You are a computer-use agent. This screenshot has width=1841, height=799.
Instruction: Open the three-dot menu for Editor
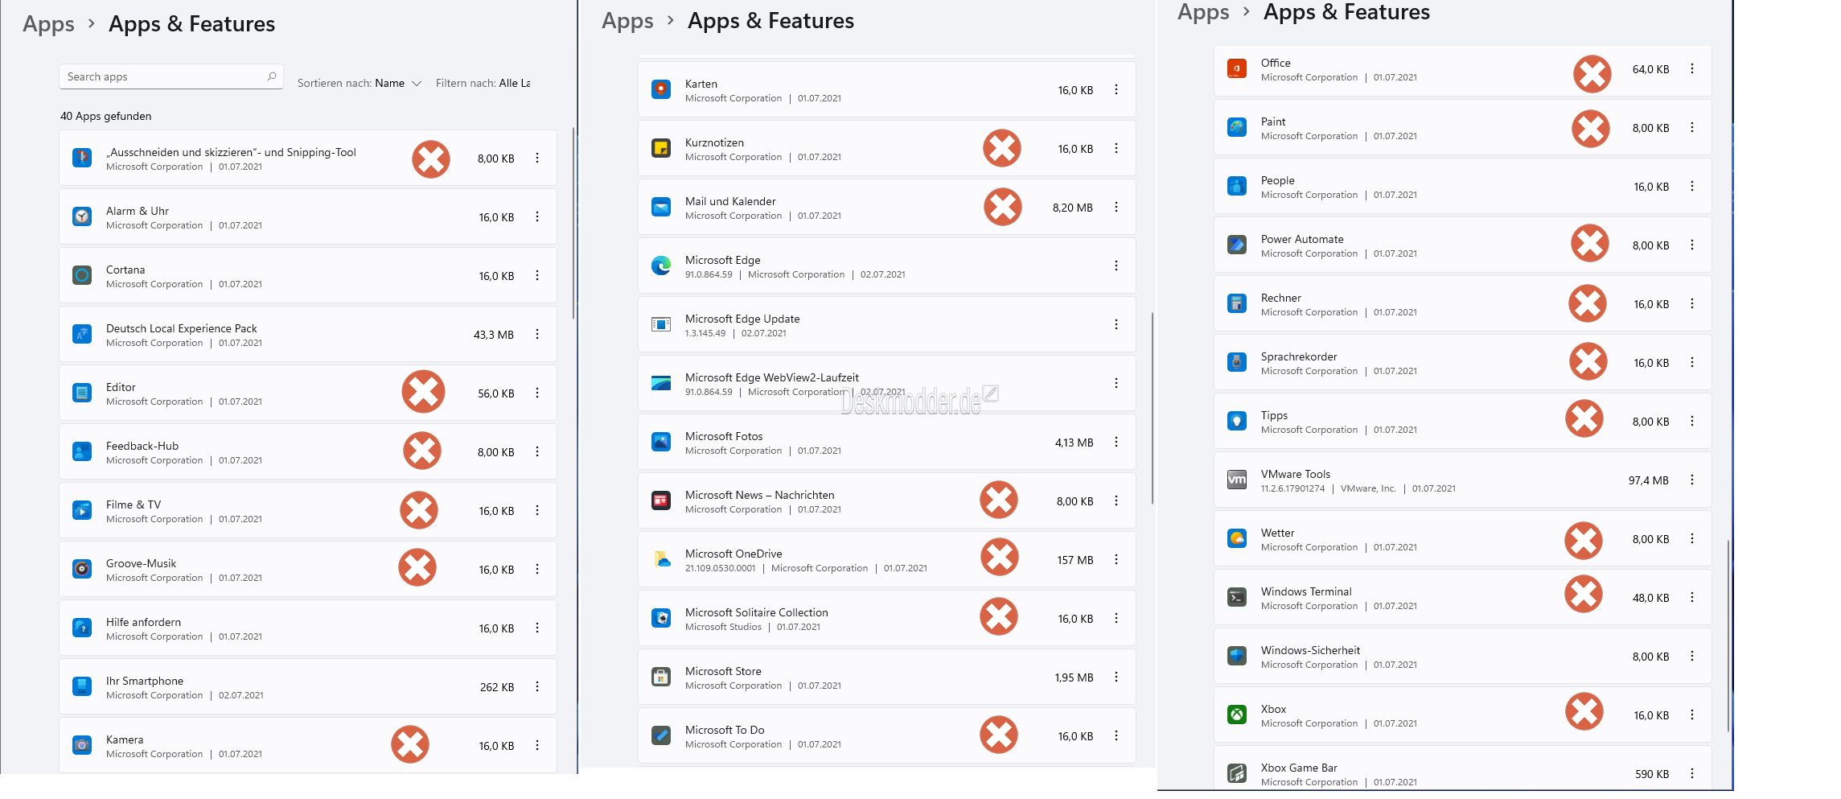[x=537, y=393]
